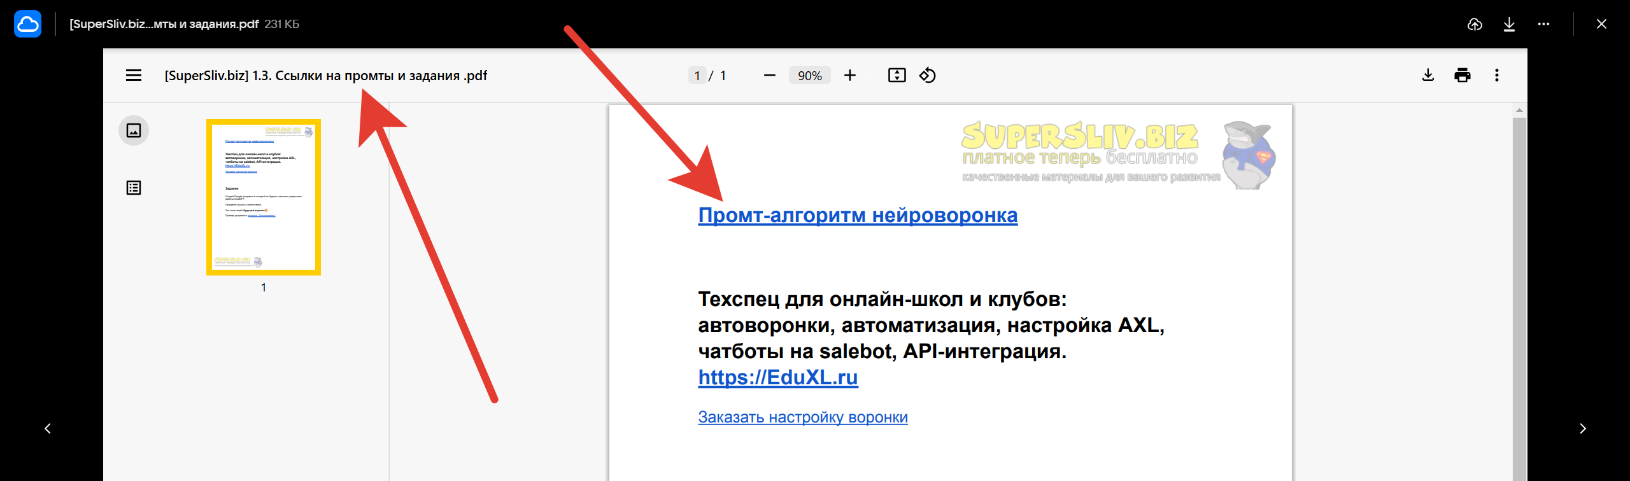Toggle the PDF sidebar hamburger menu
The image size is (1630, 481).
tap(134, 76)
